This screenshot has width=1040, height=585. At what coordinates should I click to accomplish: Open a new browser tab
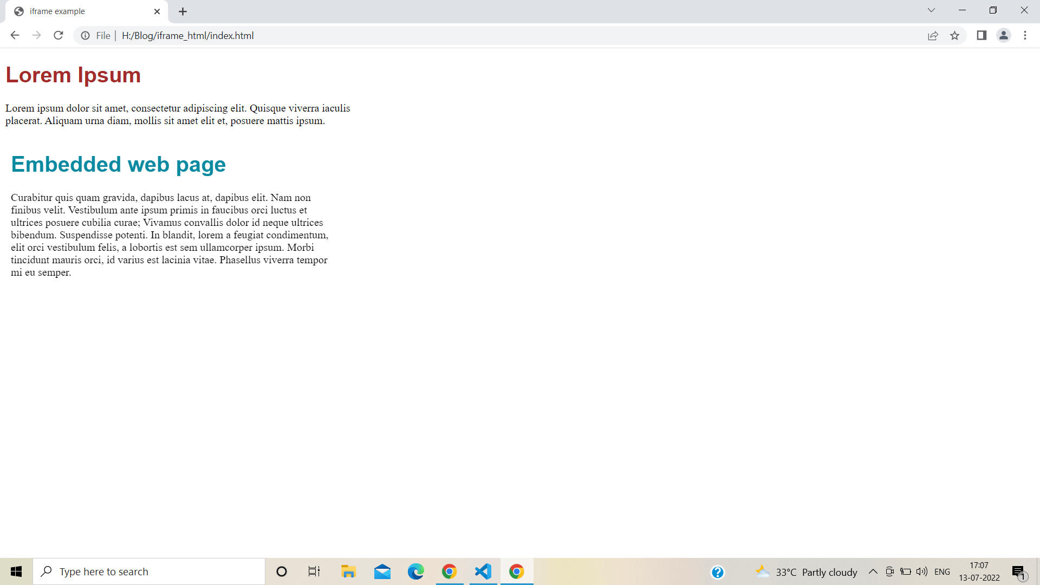(183, 11)
